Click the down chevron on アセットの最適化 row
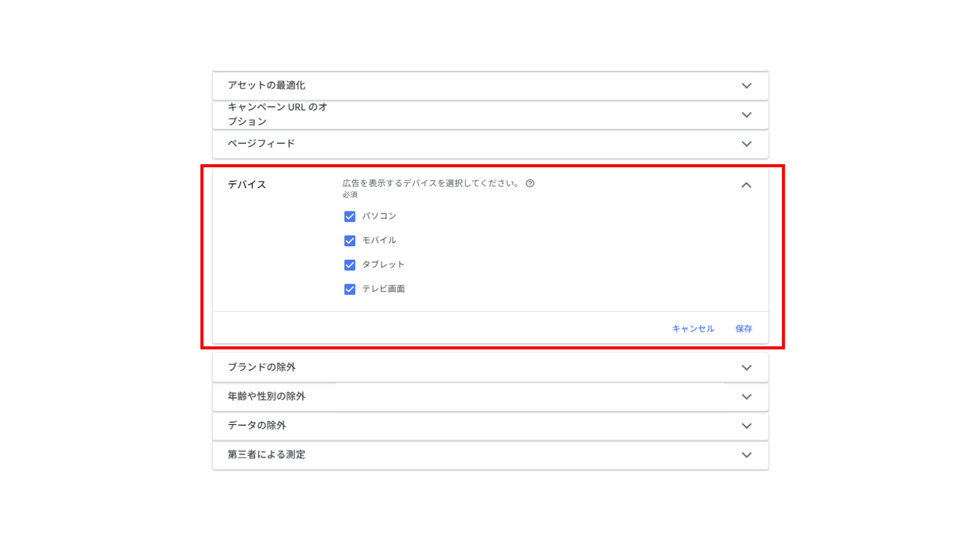 click(x=746, y=86)
